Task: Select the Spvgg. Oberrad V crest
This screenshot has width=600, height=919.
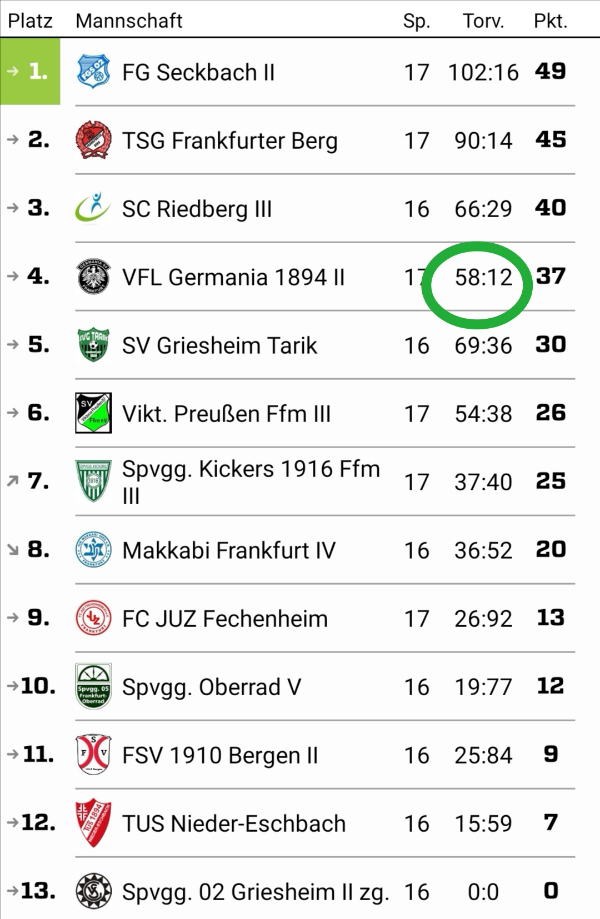Action: point(93,686)
